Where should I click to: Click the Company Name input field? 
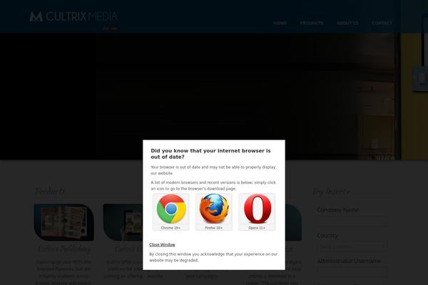tap(352, 221)
